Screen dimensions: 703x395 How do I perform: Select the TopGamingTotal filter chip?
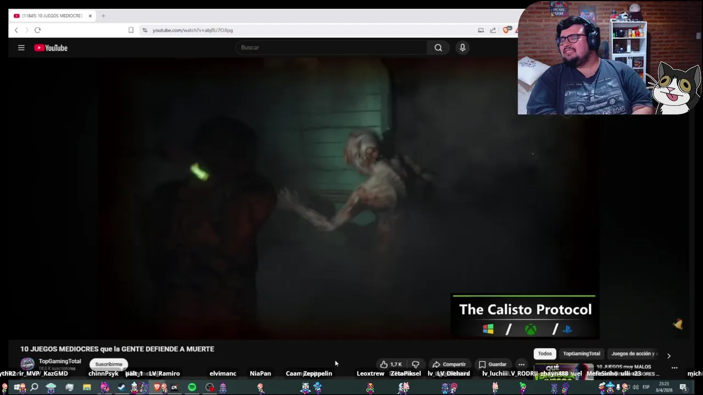click(582, 354)
